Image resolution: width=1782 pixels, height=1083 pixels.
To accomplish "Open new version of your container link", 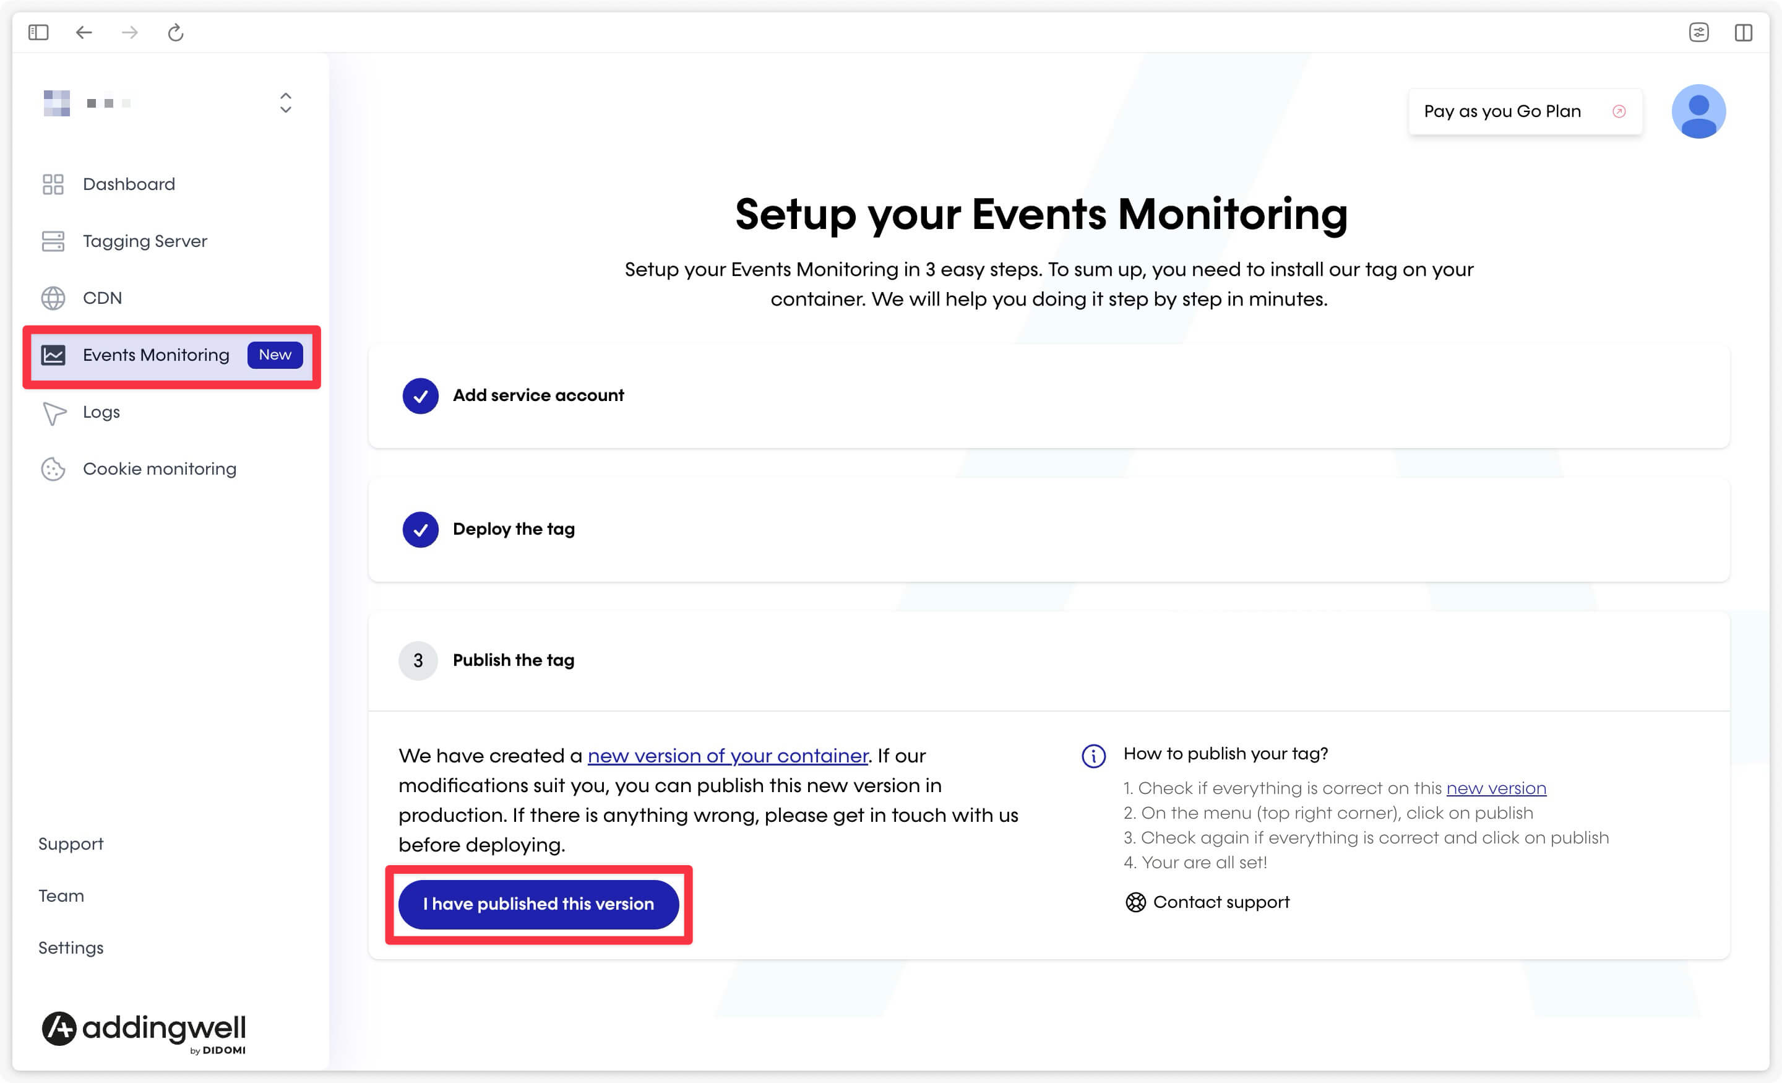I will [728, 756].
